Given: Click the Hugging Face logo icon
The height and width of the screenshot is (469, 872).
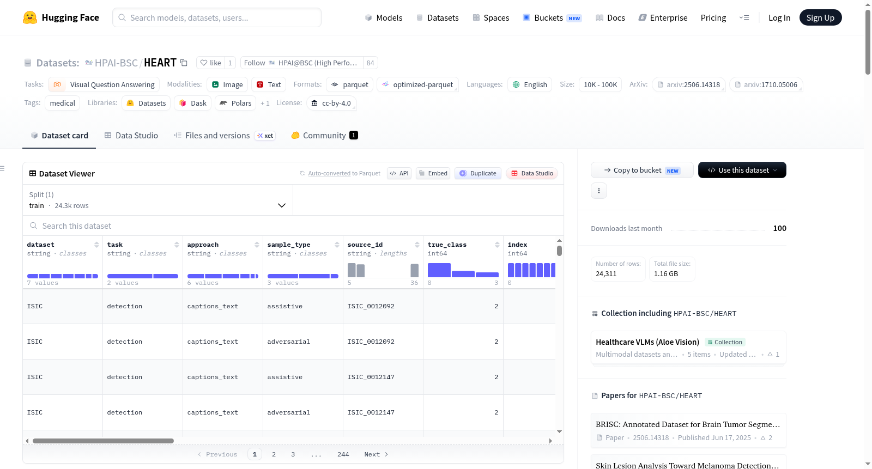Looking at the screenshot, I should [x=30, y=17].
